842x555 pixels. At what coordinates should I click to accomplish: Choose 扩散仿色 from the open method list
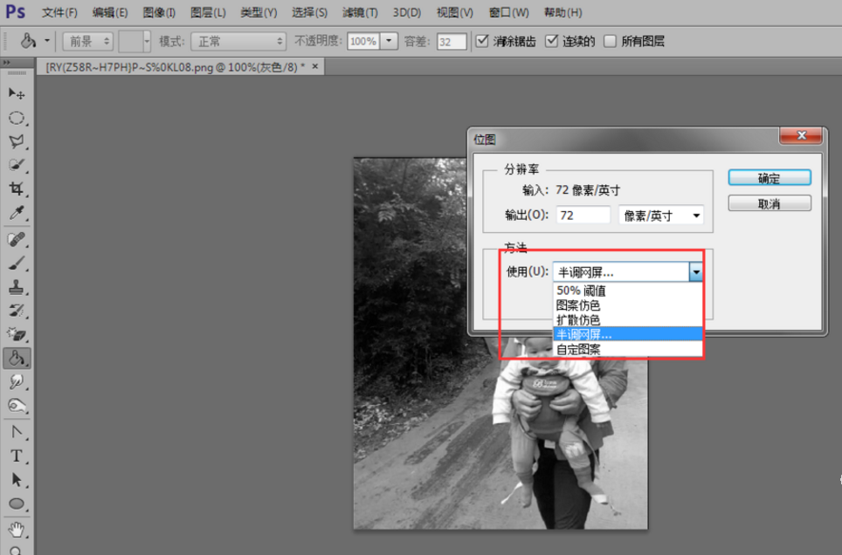[x=576, y=319]
